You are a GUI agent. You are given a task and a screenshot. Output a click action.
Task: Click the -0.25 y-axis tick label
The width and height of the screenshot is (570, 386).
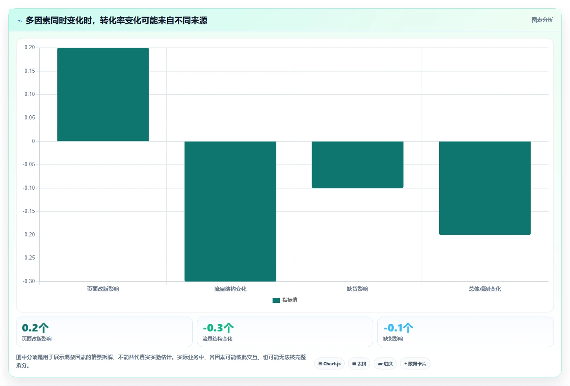29,258
